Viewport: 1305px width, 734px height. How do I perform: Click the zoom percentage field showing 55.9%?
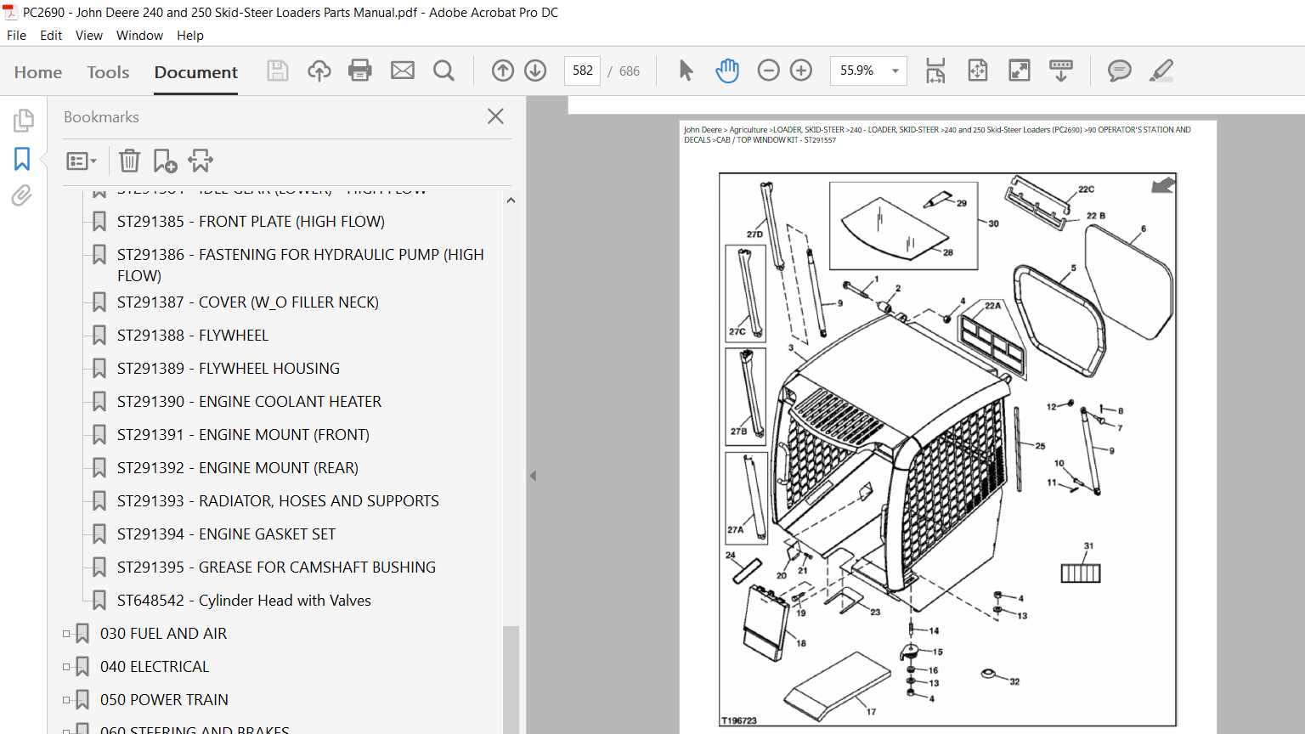click(858, 71)
